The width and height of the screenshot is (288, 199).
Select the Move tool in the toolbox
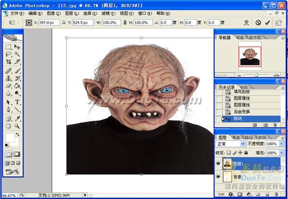coord(17,47)
